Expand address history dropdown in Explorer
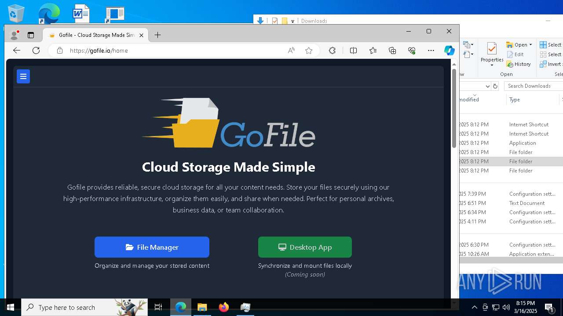The height and width of the screenshot is (316, 563). coord(487,86)
